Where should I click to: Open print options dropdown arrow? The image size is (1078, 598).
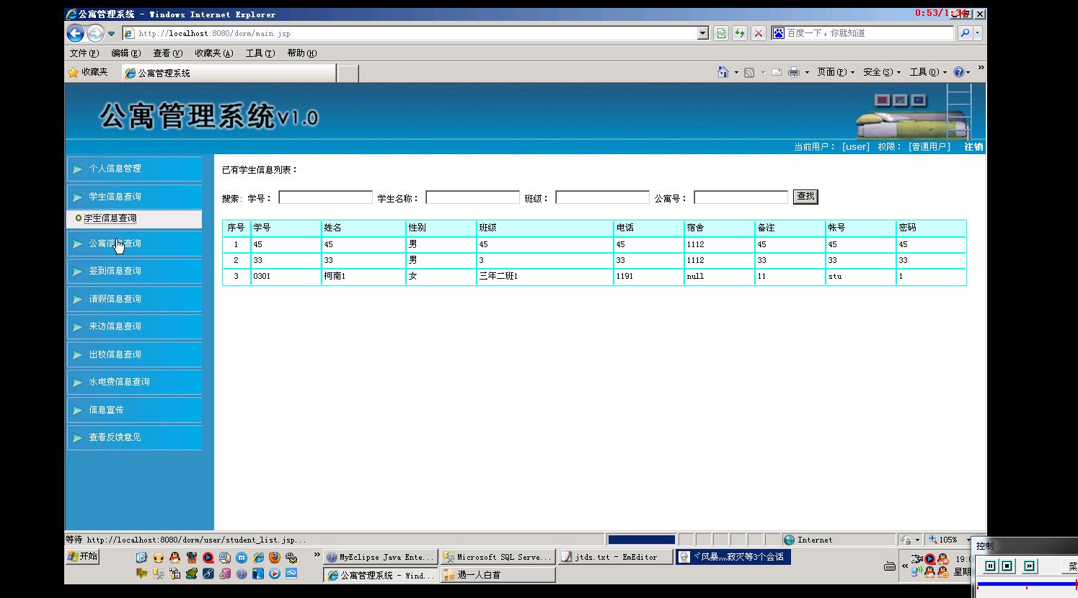pyautogui.click(x=807, y=72)
